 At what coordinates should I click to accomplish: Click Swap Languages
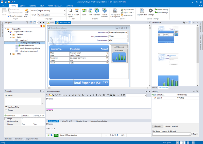click(x=15, y=16)
